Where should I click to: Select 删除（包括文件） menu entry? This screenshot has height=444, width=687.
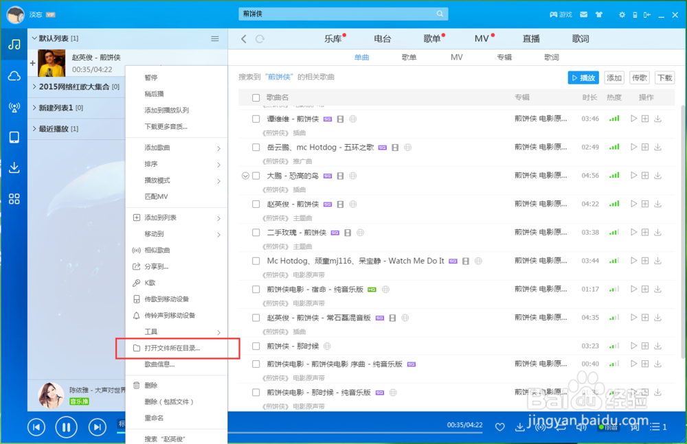point(177,401)
